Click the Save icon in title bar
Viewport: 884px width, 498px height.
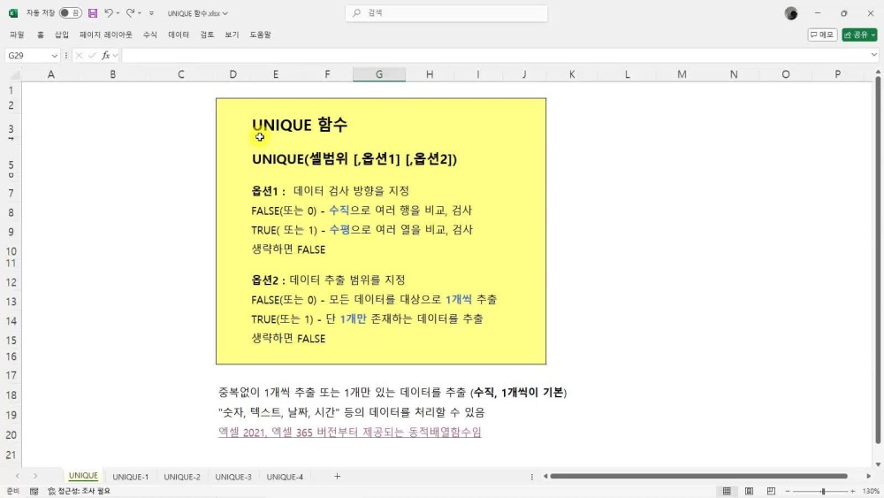[92, 13]
